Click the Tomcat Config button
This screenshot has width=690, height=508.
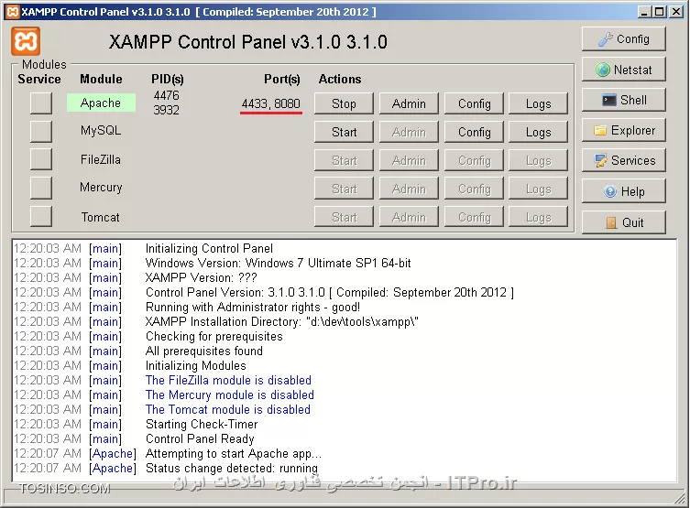tap(474, 217)
